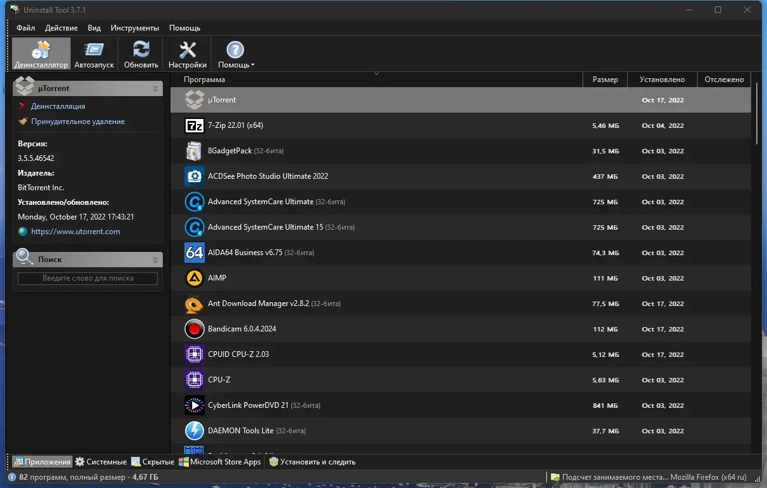
Task: Sort by the Установлено column header
Action: click(662, 80)
